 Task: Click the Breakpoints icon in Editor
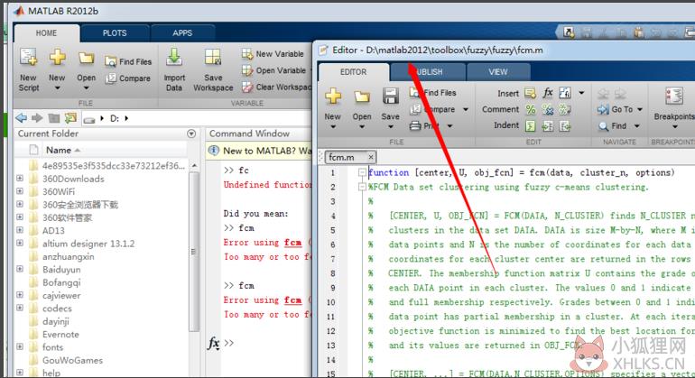click(x=674, y=97)
